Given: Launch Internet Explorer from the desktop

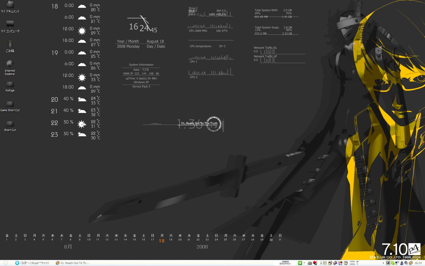Looking at the screenshot, I should coord(10,68).
